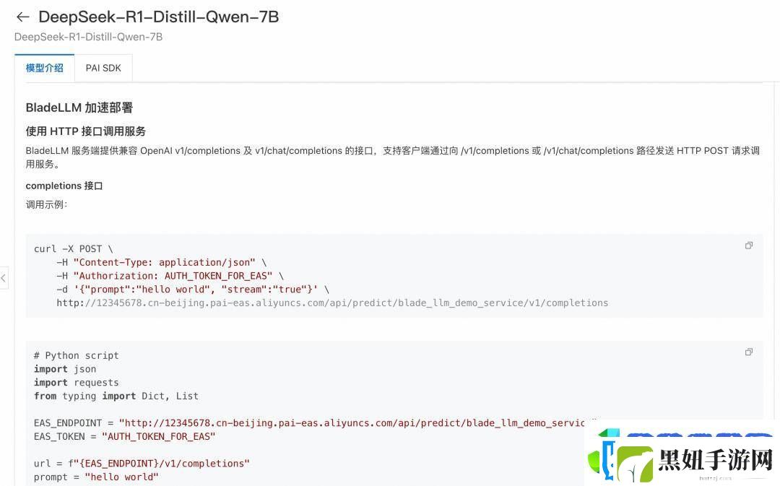Click the curl request URL ending in /v1/completions
The image size is (780, 486).
pos(332,303)
